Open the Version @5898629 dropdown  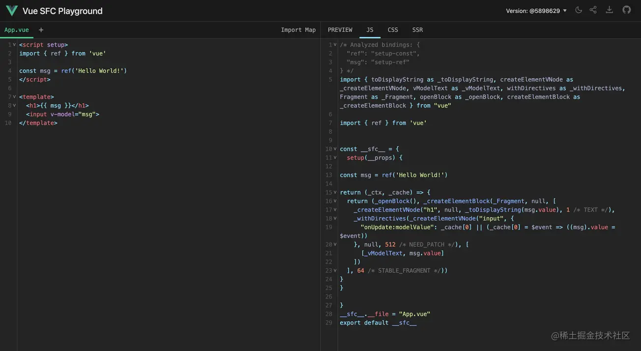click(x=536, y=11)
